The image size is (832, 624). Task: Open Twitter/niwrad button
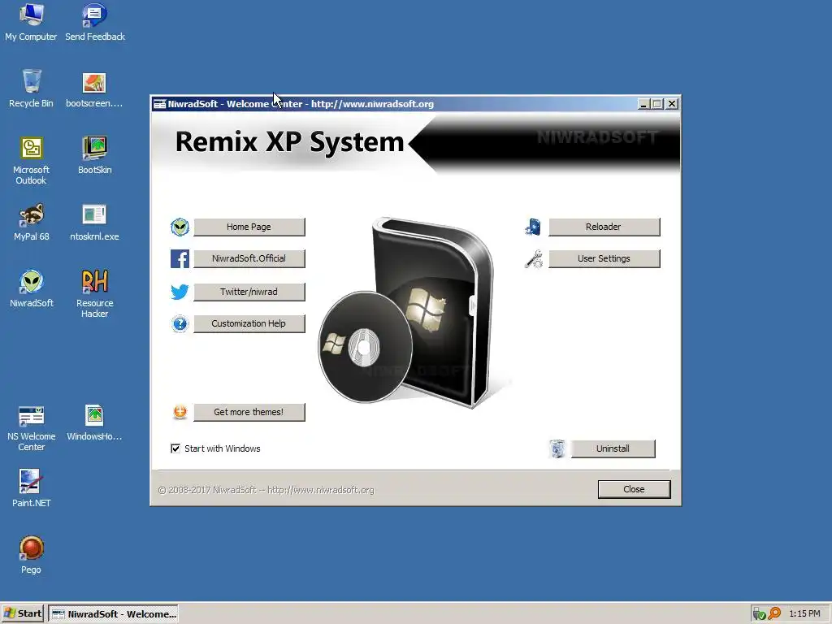tap(249, 292)
